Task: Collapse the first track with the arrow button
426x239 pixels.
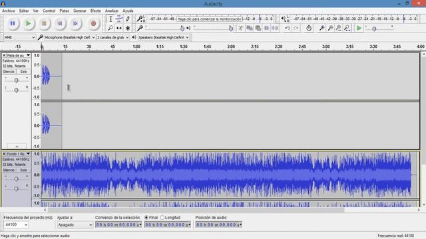Action: click(x=17, y=146)
